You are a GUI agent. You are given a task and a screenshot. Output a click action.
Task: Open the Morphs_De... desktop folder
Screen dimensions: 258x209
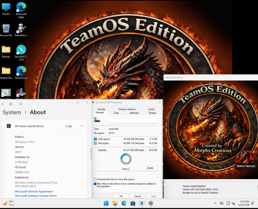6,73
